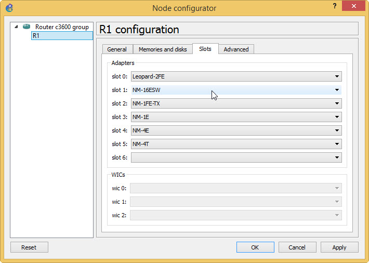Open slot 2 NM-1FE-TX dropdown
369x263 pixels.
tap(236, 103)
